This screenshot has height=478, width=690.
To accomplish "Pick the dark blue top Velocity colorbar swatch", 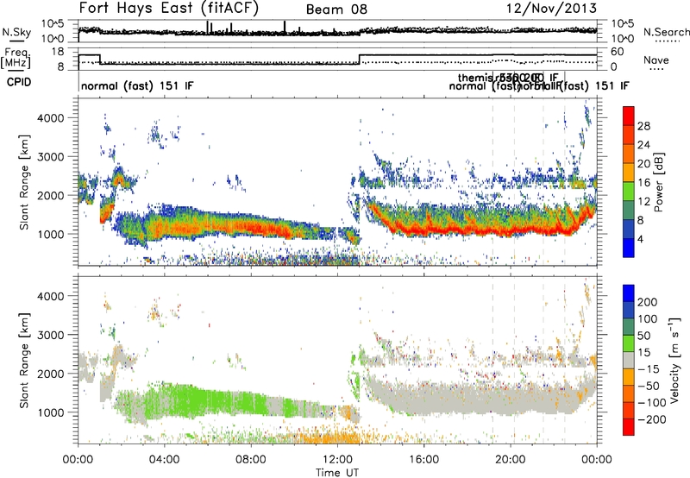I will pyautogui.click(x=629, y=293).
